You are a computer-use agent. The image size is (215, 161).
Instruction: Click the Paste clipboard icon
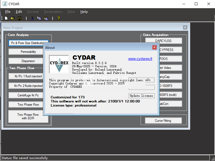[x=46, y=18]
